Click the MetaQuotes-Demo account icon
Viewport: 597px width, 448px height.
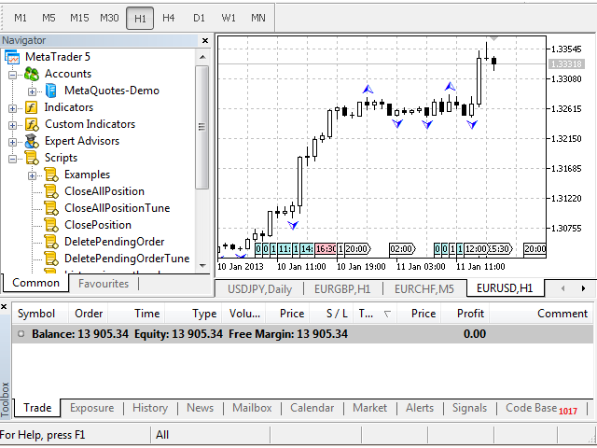(x=51, y=91)
